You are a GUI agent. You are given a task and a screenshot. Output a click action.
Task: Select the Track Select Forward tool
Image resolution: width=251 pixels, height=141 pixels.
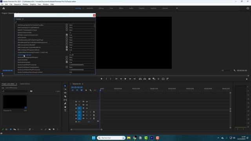click(65, 89)
